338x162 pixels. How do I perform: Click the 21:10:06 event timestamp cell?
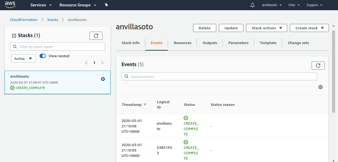pyautogui.click(x=131, y=126)
